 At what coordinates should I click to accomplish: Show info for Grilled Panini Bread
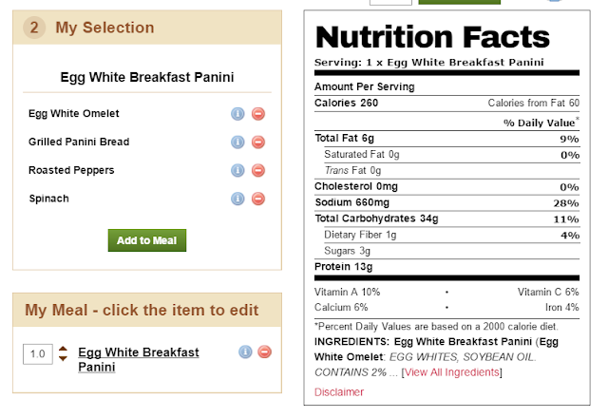click(237, 142)
